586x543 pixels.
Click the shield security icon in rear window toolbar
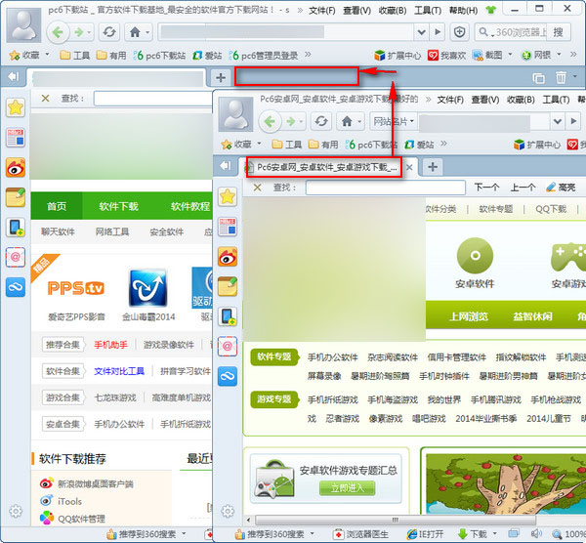point(459,32)
